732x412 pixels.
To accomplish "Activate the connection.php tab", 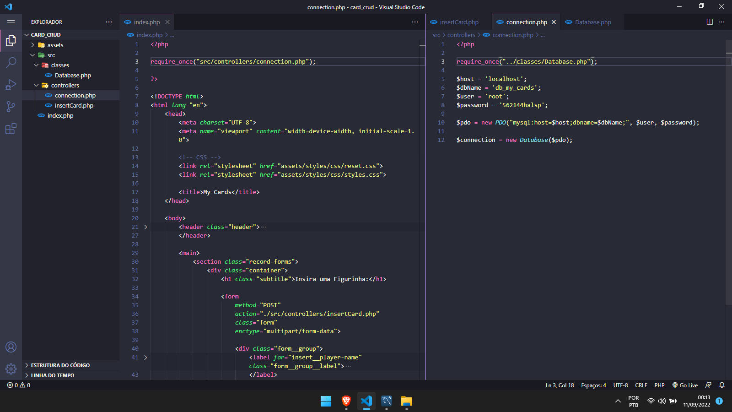I will pyautogui.click(x=526, y=22).
